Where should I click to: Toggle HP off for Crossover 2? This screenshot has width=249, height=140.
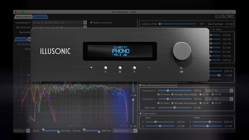(x=213, y=103)
